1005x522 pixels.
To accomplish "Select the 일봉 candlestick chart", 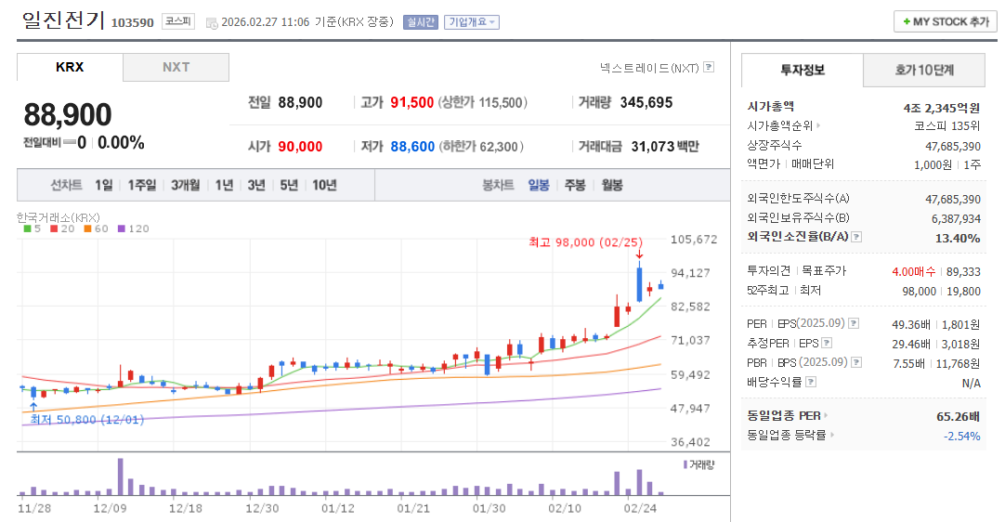I will click(x=539, y=186).
